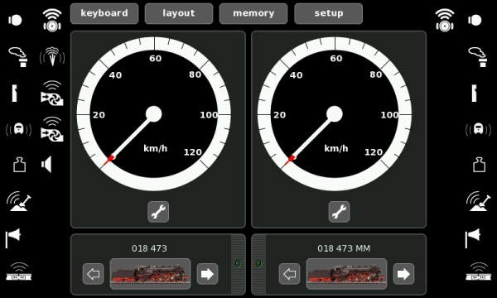Set forward direction arrow for 018 473
Viewport: 497px width, 298px height.
click(x=207, y=274)
